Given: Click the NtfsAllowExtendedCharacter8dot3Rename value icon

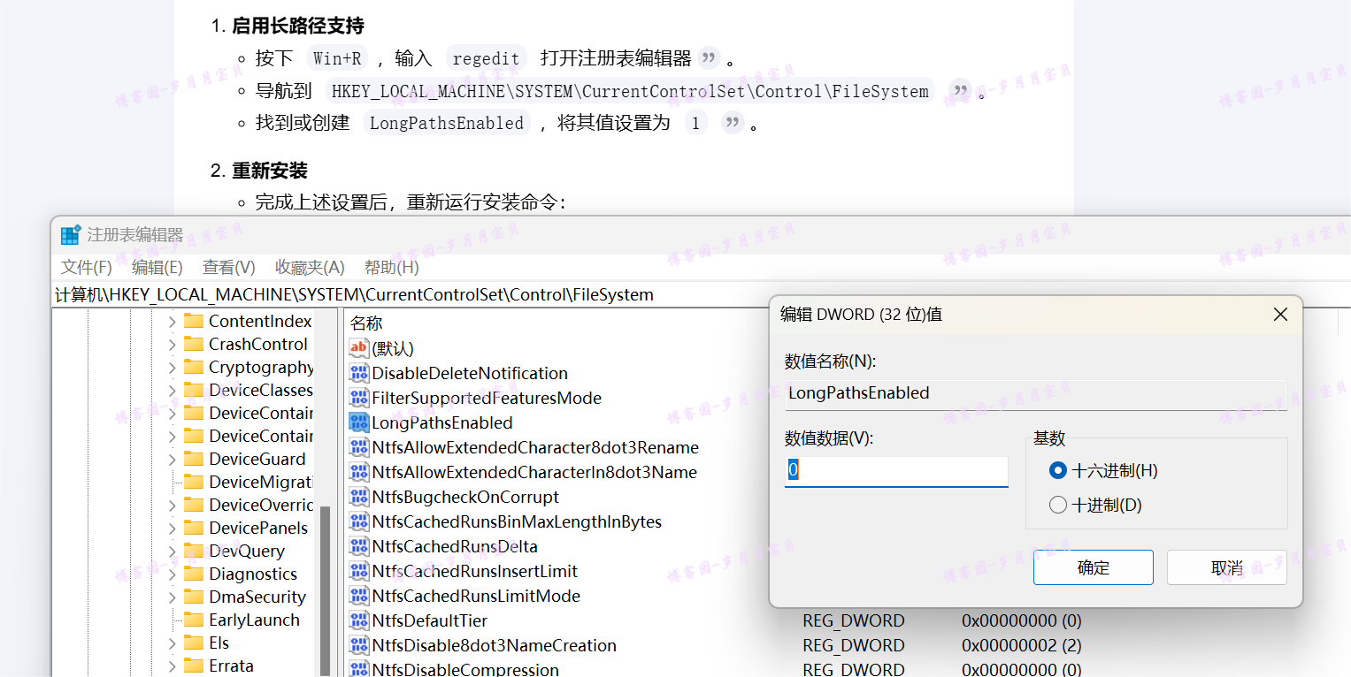Looking at the screenshot, I should [x=358, y=447].
